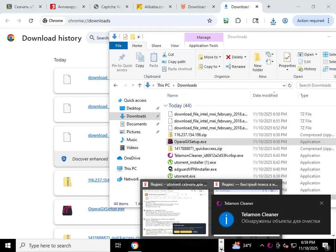
Task: Switch to Captcha Ve browser tab
Action: click(x=111, y=7)
